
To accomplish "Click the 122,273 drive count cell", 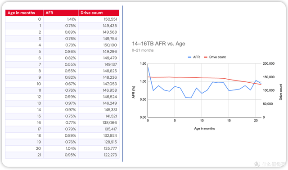I will (99, 155).
